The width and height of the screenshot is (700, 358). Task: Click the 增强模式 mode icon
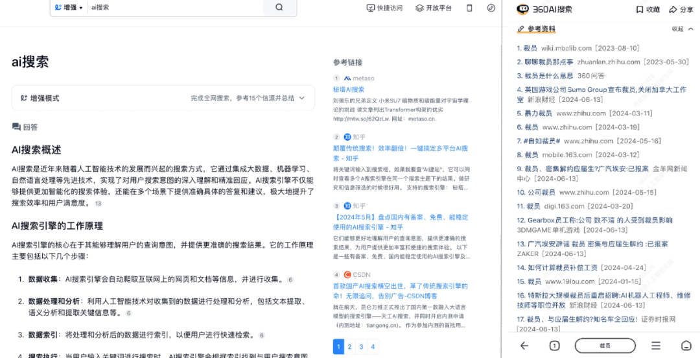coord(24,98)
